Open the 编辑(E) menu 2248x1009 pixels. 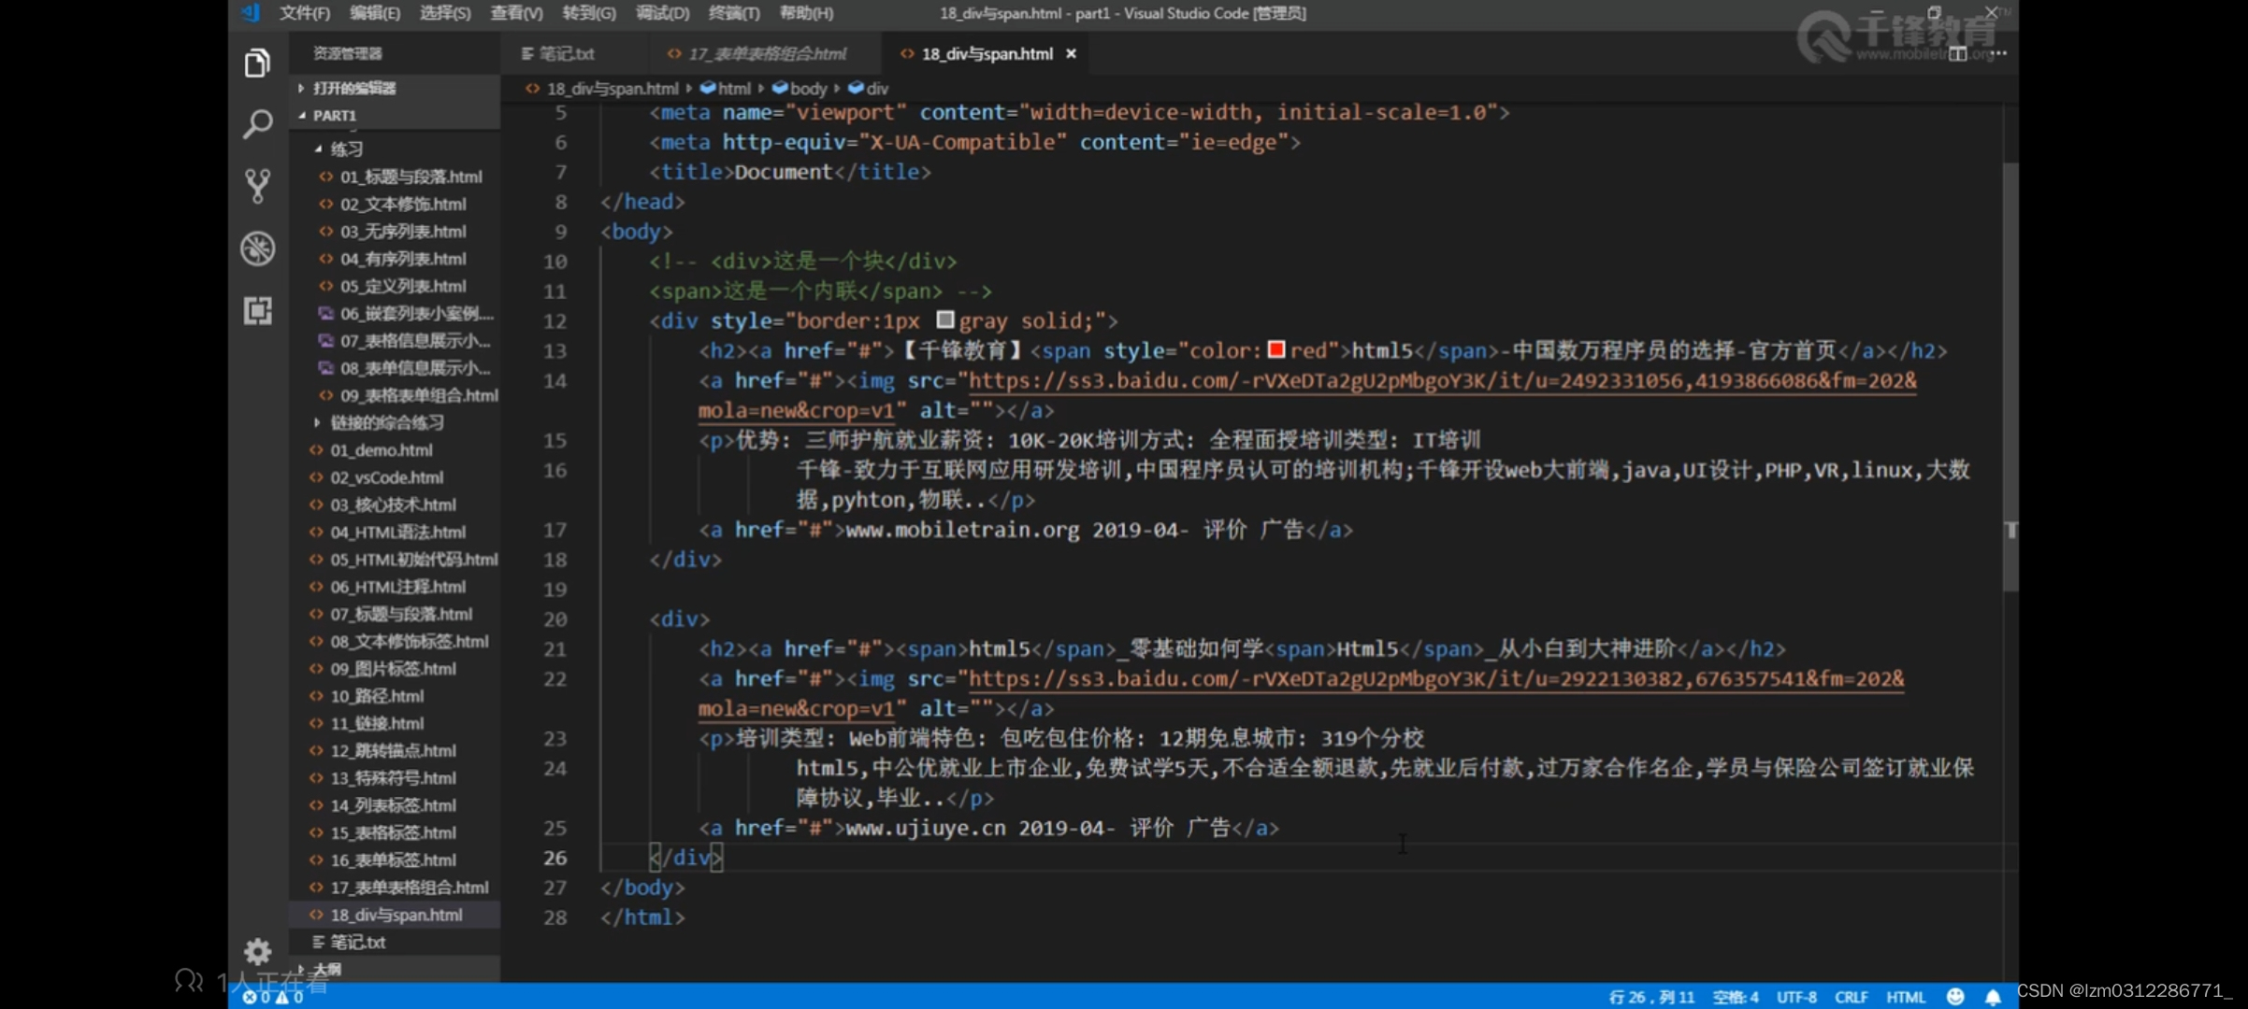[x=374, y=13]
